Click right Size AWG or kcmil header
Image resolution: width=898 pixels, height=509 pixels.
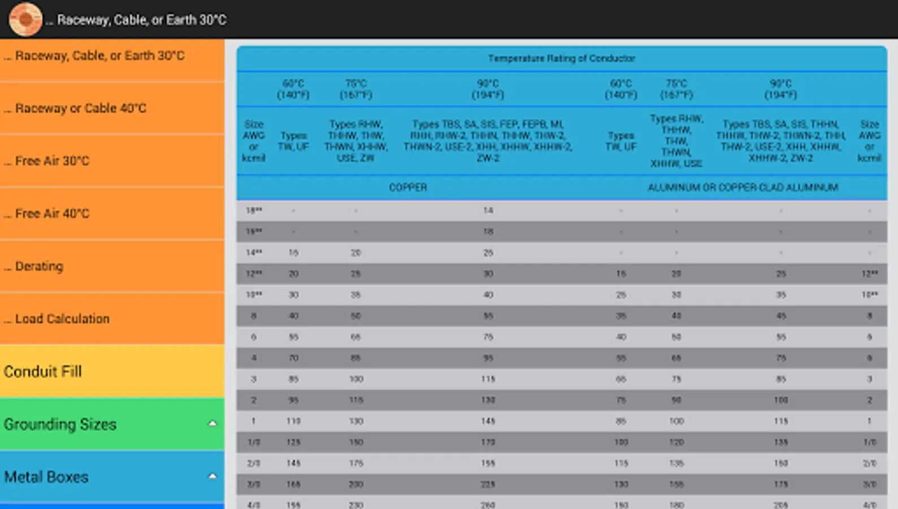(869, 141)
